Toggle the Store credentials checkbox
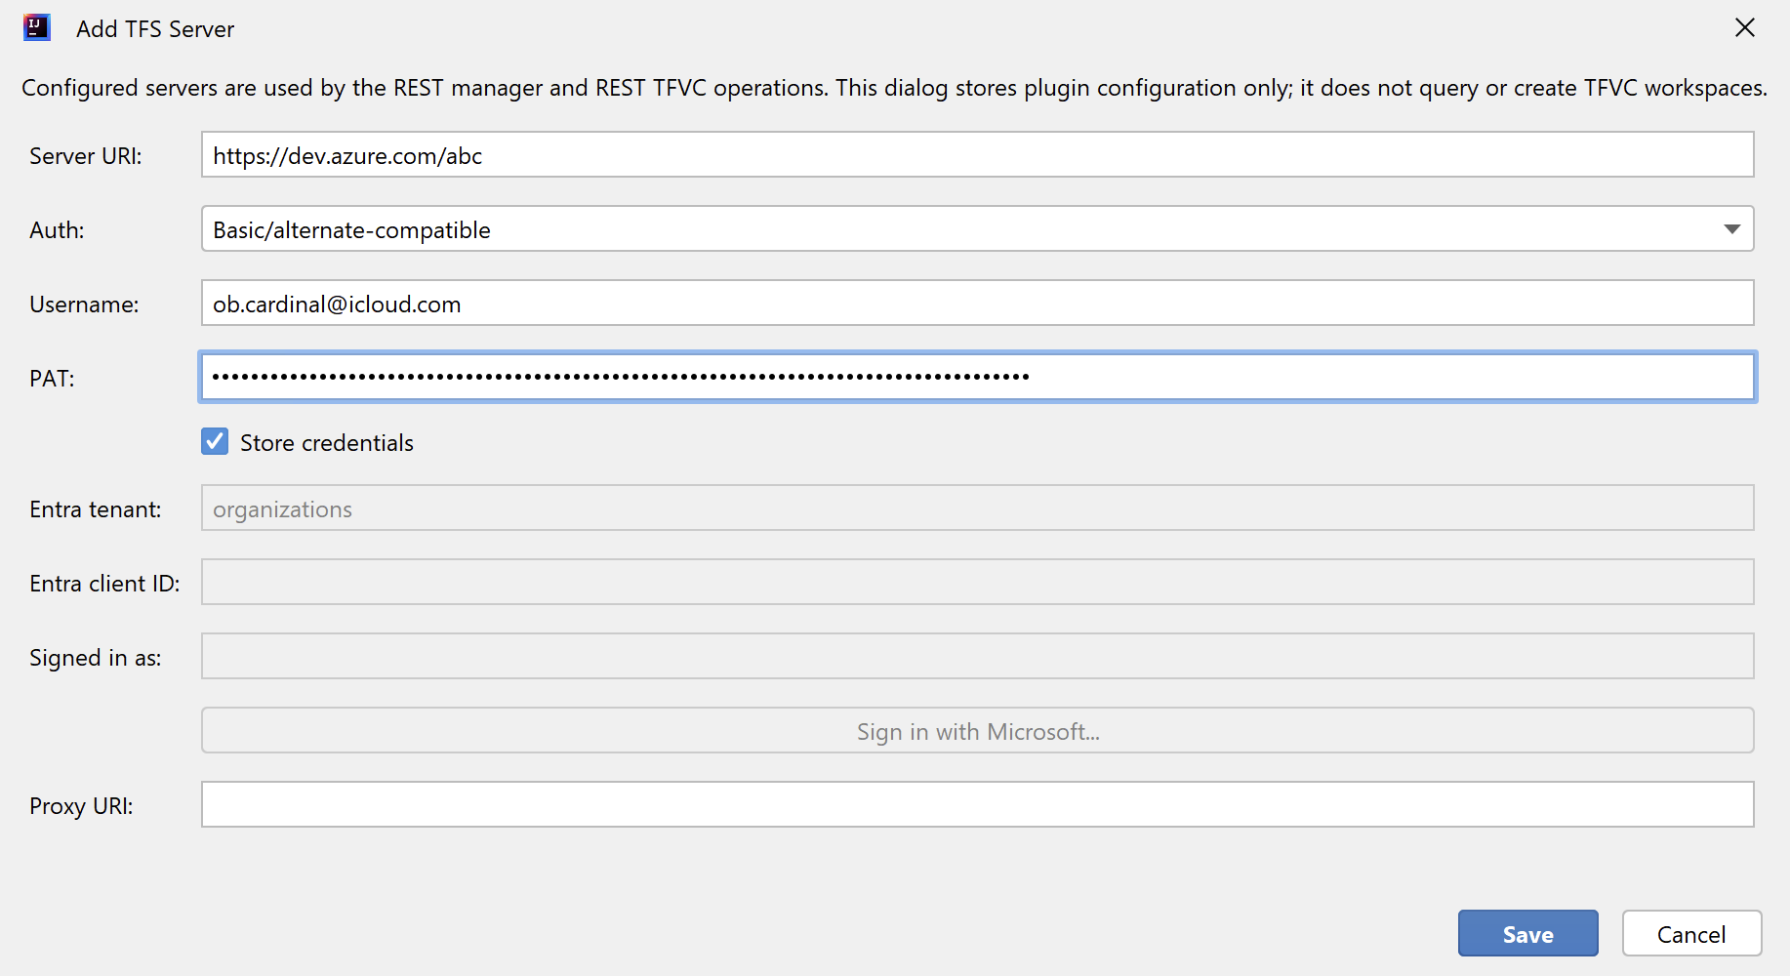The width and height of the screenshot is (1790, 976). (215, 441)
